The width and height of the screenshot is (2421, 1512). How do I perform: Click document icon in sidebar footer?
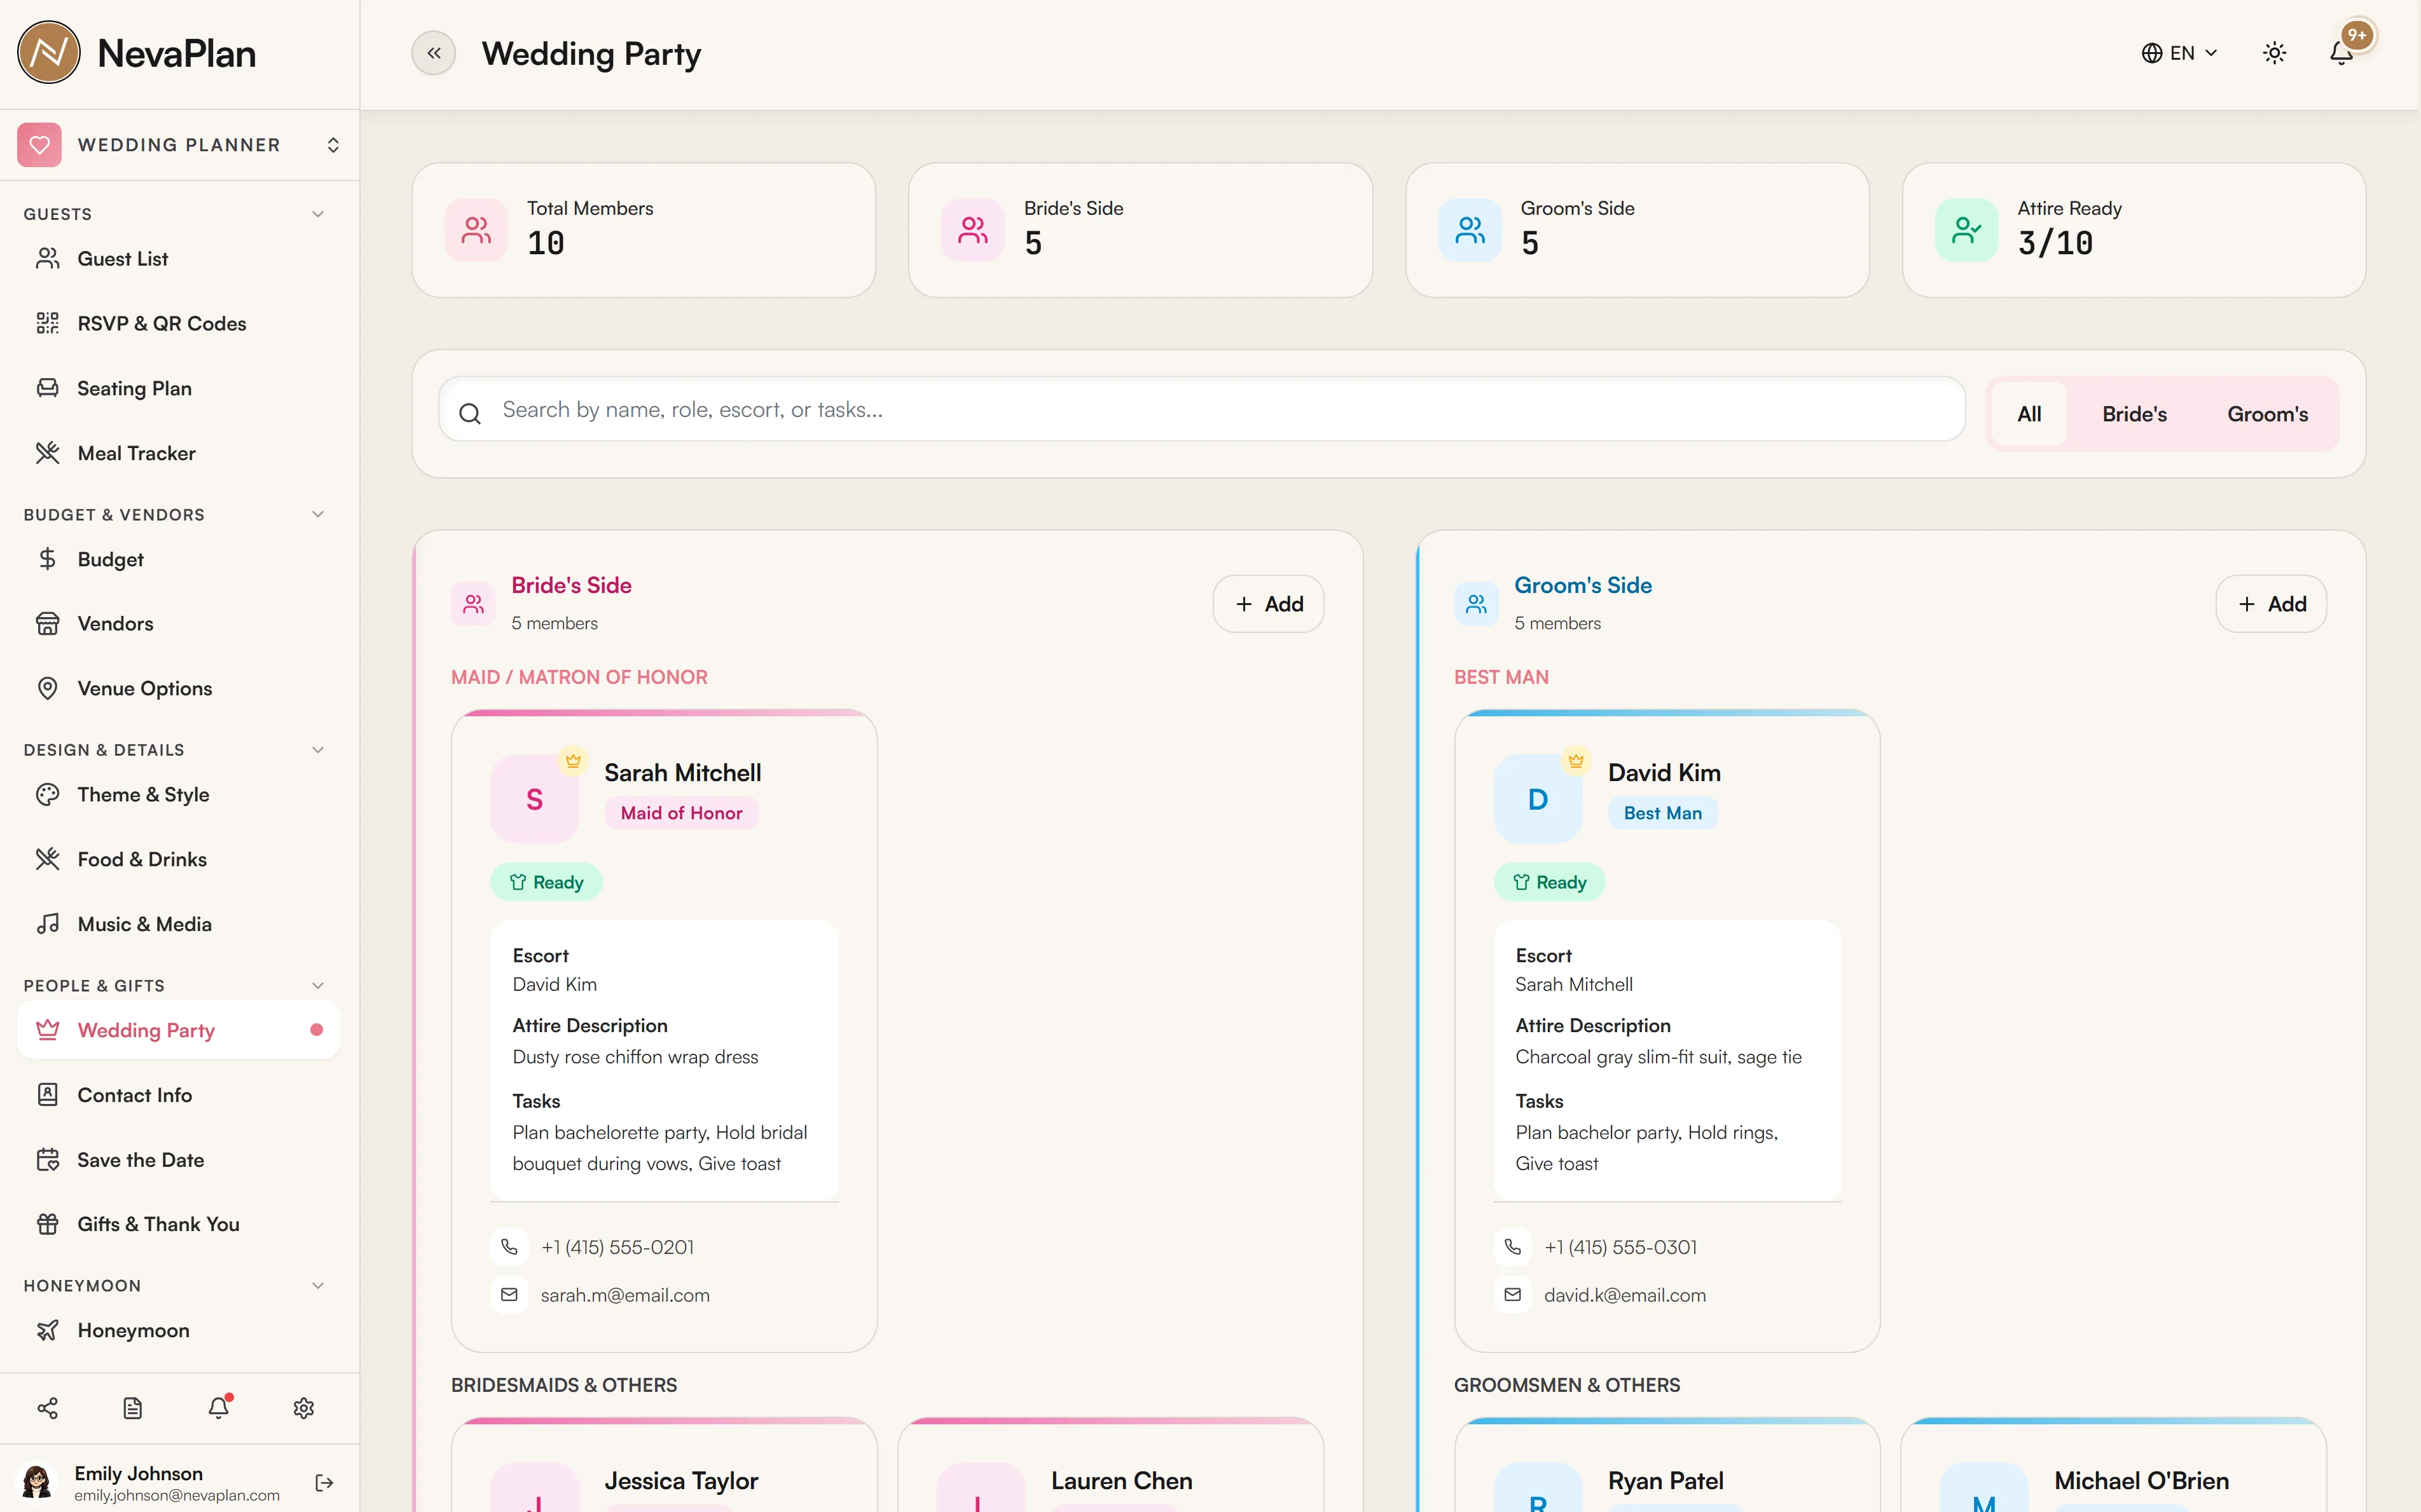coord(133,1408)
